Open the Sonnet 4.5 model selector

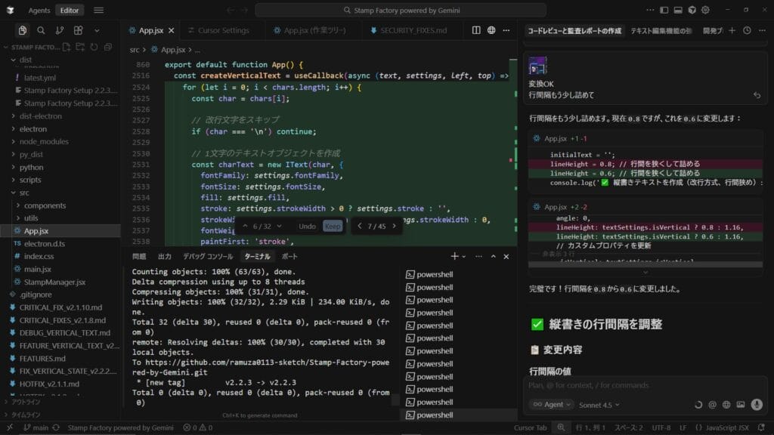[599, 404]
